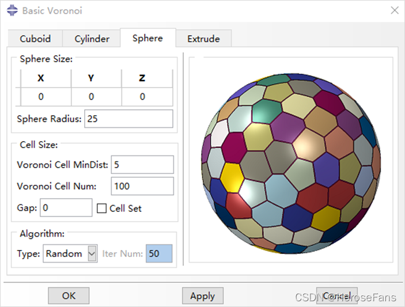Click the Sphere Size group label
Screen dimensions: 405x307
(46, 59)
